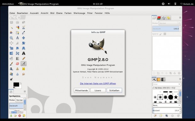
Task: Select the Alignment tool
Action: [x=11, y=43]
